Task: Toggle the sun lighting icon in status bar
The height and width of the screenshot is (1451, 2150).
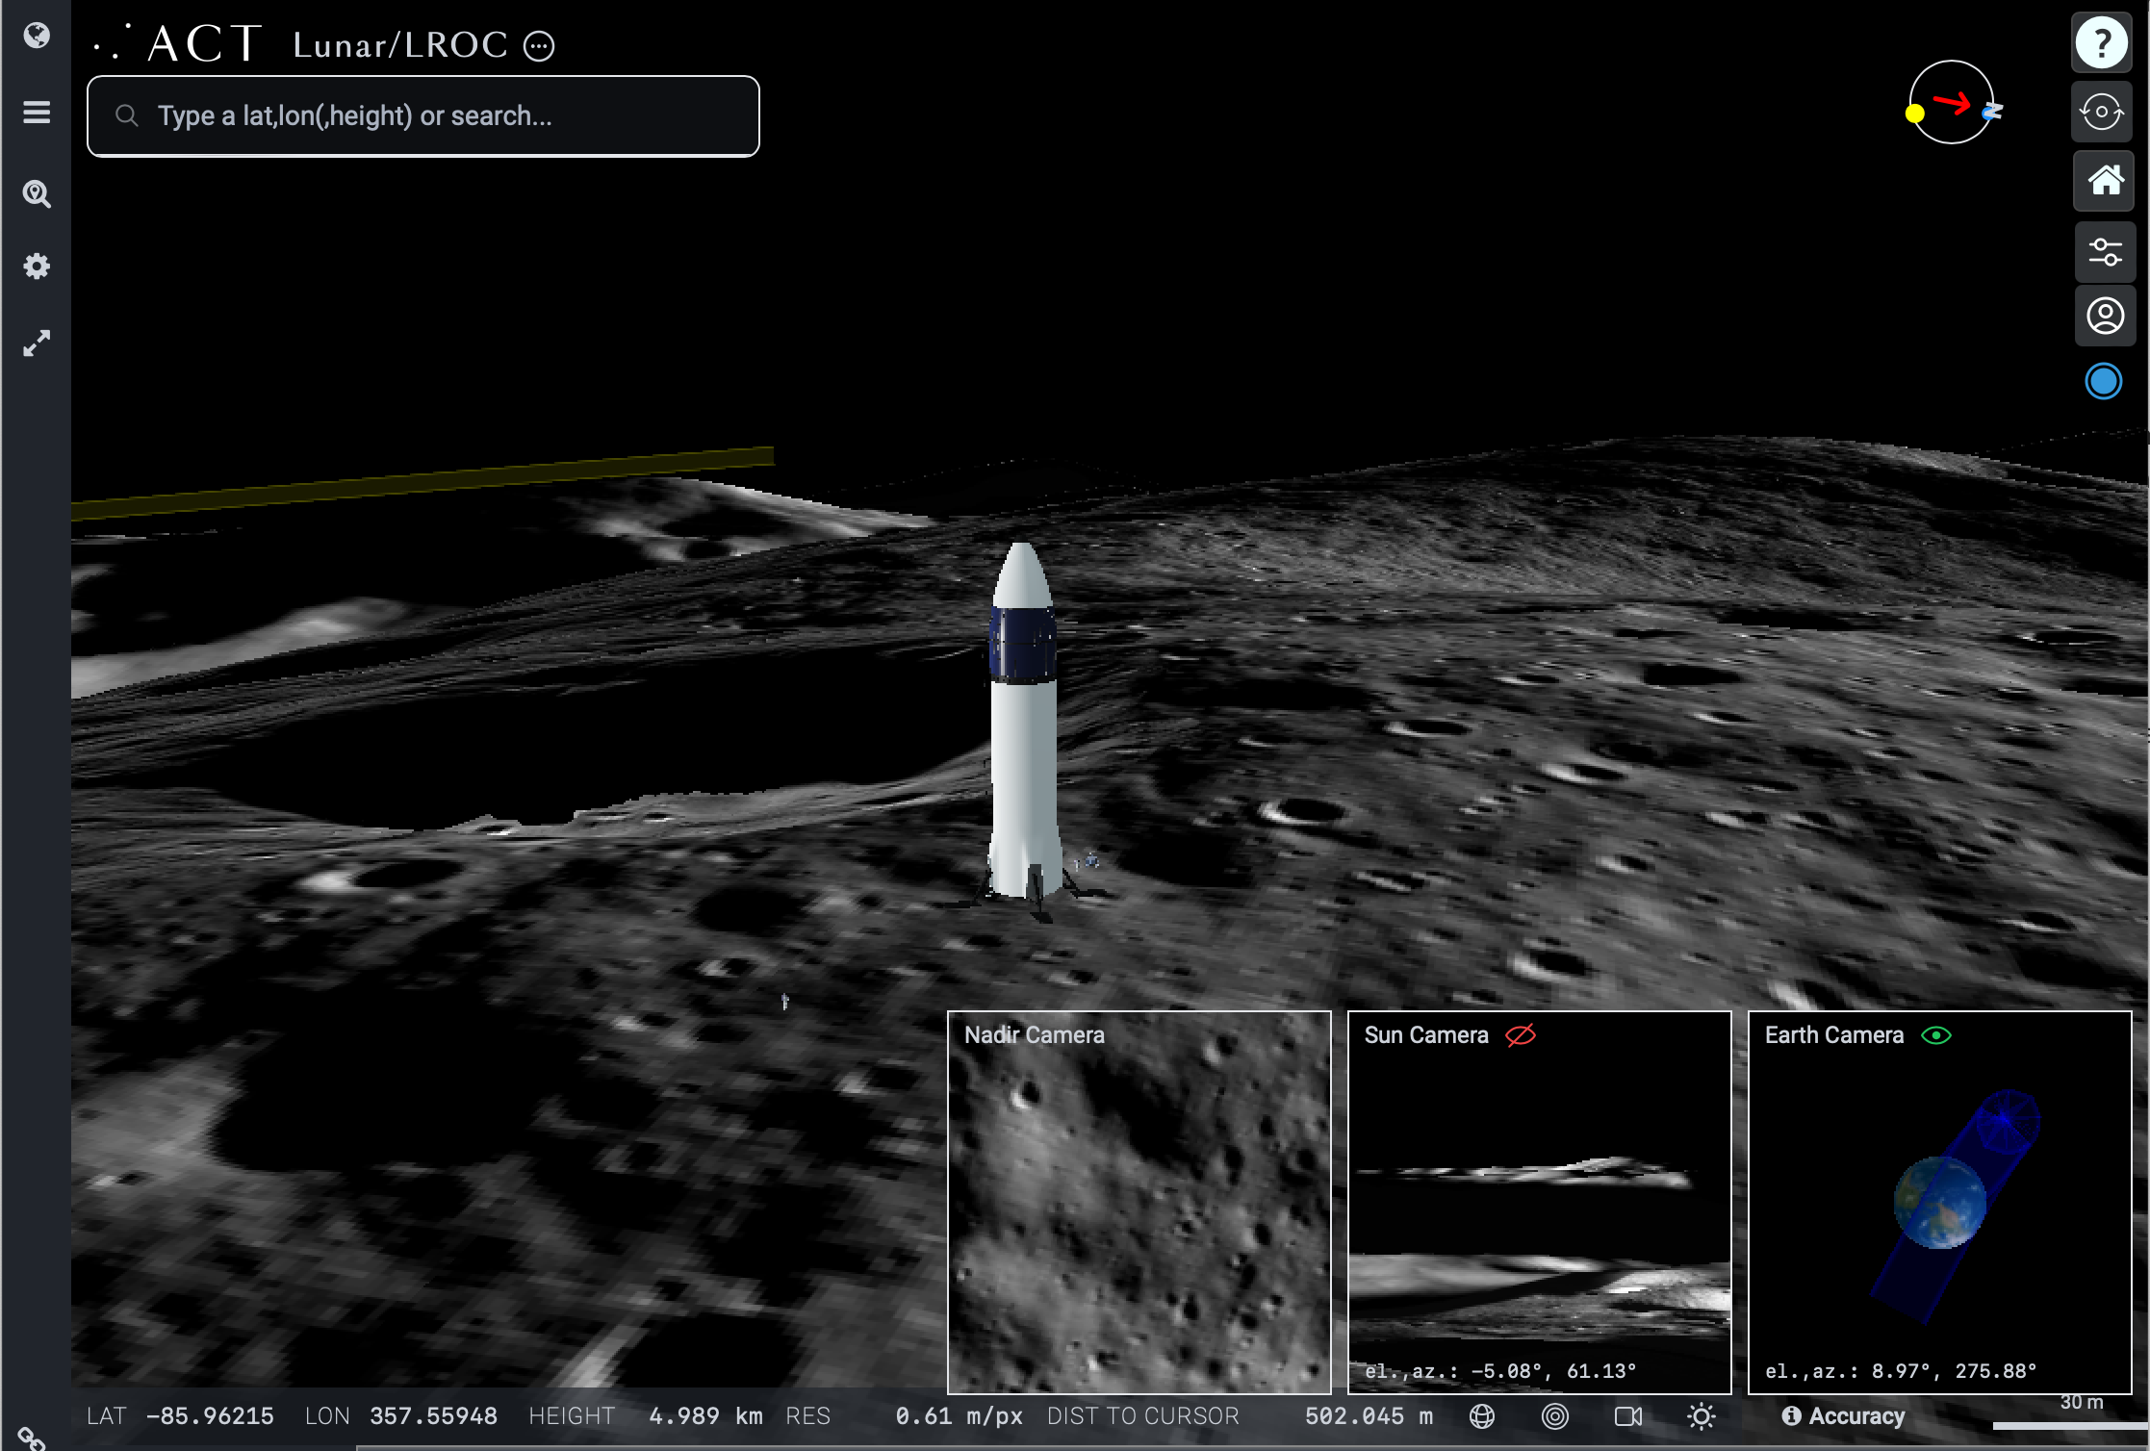Action: point(1701,1416)
